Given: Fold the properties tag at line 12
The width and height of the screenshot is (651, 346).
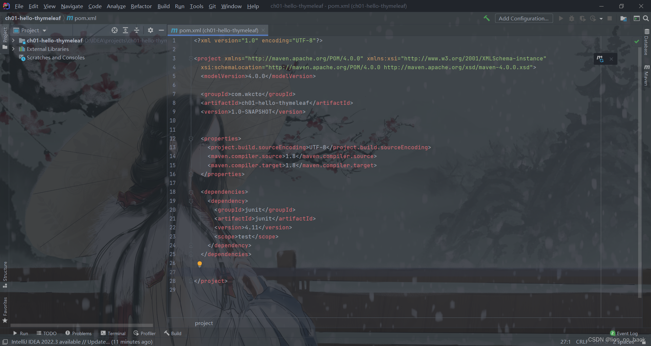Looking at the screenshot, I should (191, 139).
